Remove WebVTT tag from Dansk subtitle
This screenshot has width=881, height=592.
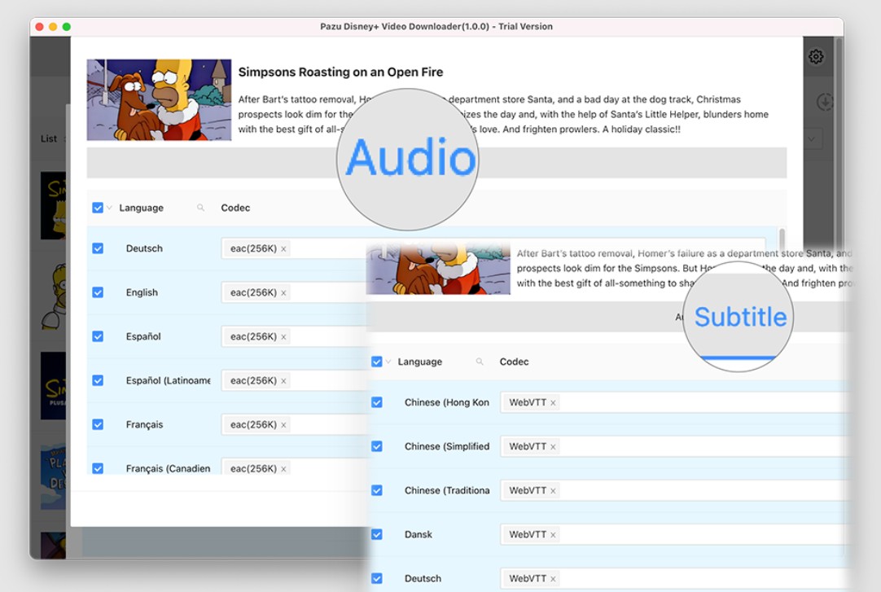click(553, 535)
